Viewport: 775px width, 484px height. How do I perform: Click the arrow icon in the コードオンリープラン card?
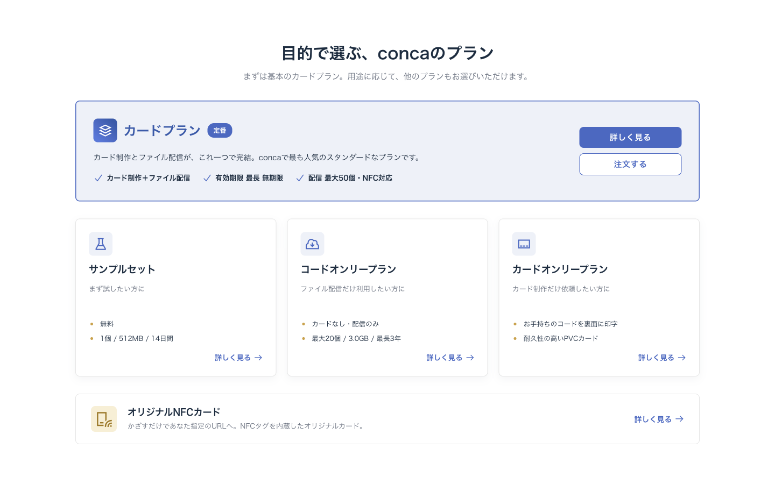[470, 358]
